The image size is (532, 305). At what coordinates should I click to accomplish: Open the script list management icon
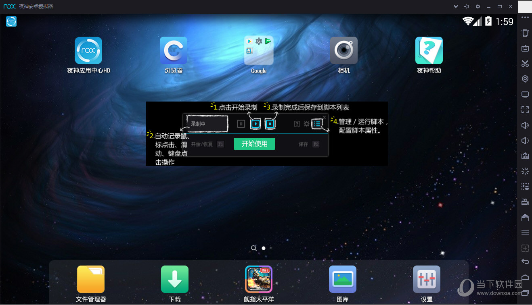pos(317,124)
